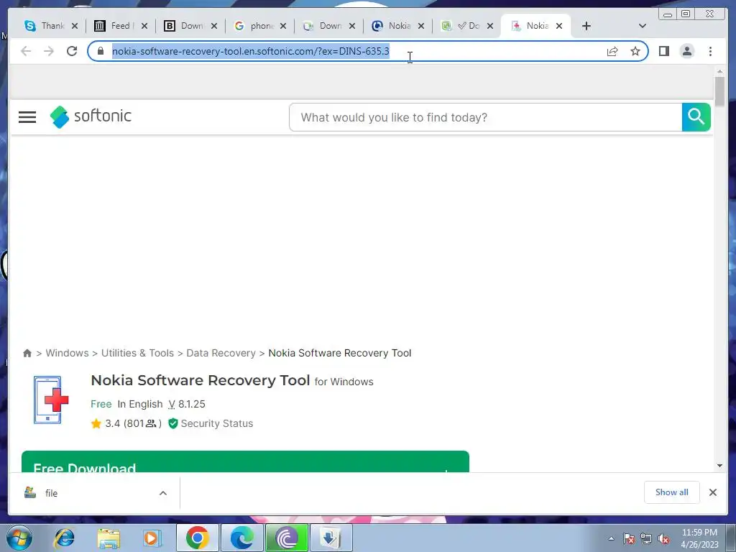Open Windows Explorer folder on taskbar
The height and width of the screenshot is (552, 736).
click(x=109, y=538)
